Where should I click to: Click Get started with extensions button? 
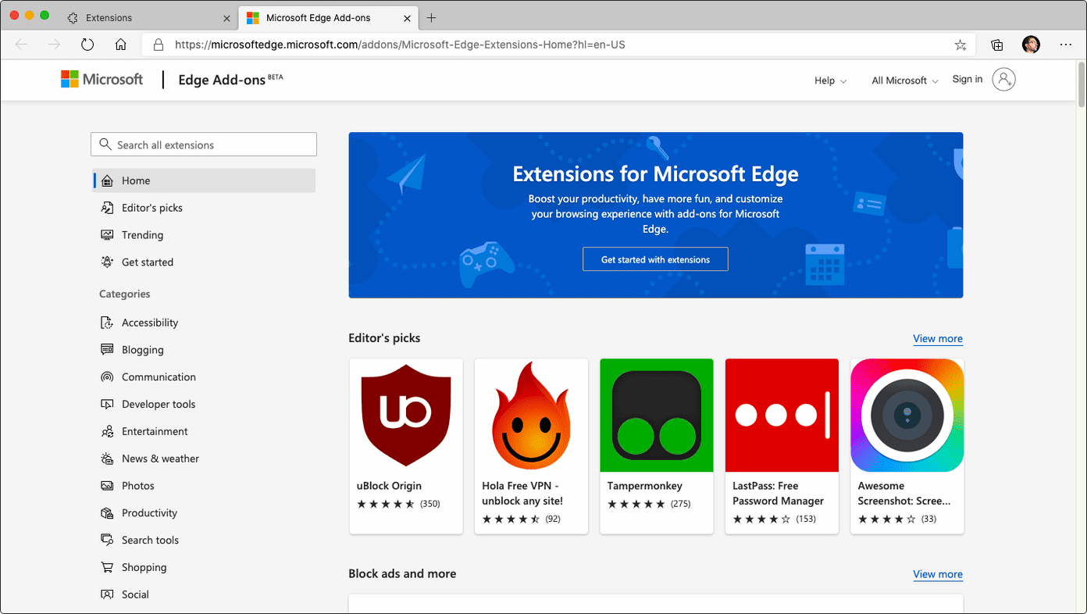[x=655, y=259]
